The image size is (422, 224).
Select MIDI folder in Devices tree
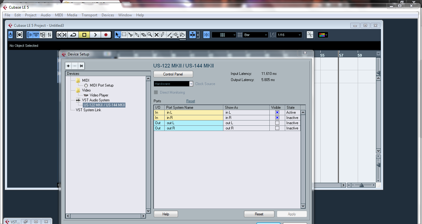[86, 80]
